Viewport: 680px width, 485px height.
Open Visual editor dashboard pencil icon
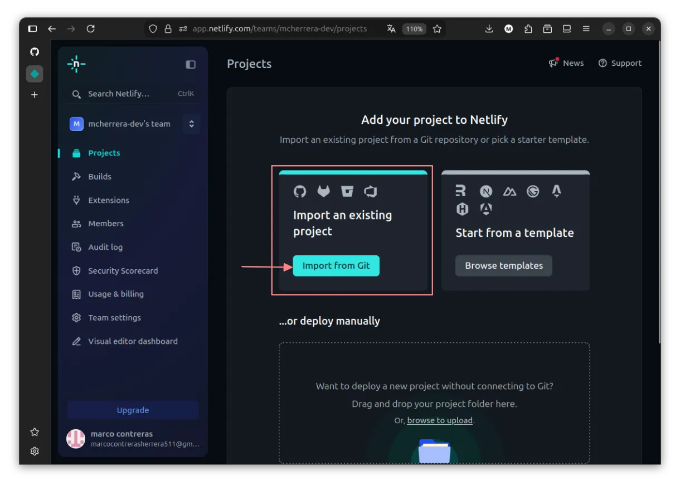coord(76,341)
